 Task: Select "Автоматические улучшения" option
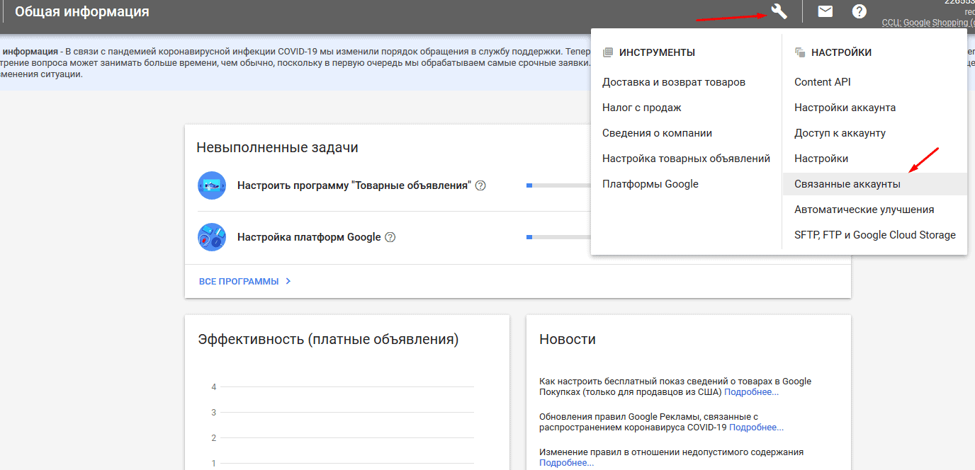pyautogui.click(x=864, y=210)
